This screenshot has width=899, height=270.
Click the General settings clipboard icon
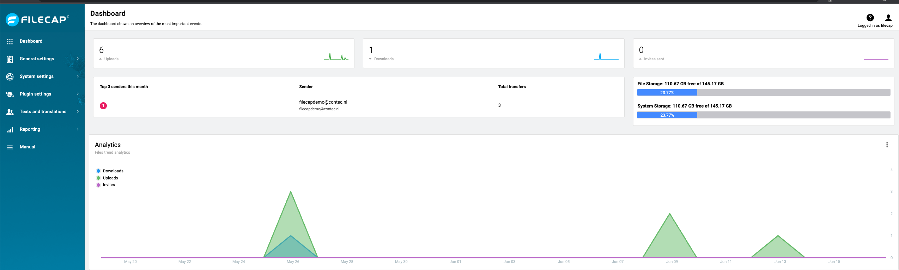10,59
